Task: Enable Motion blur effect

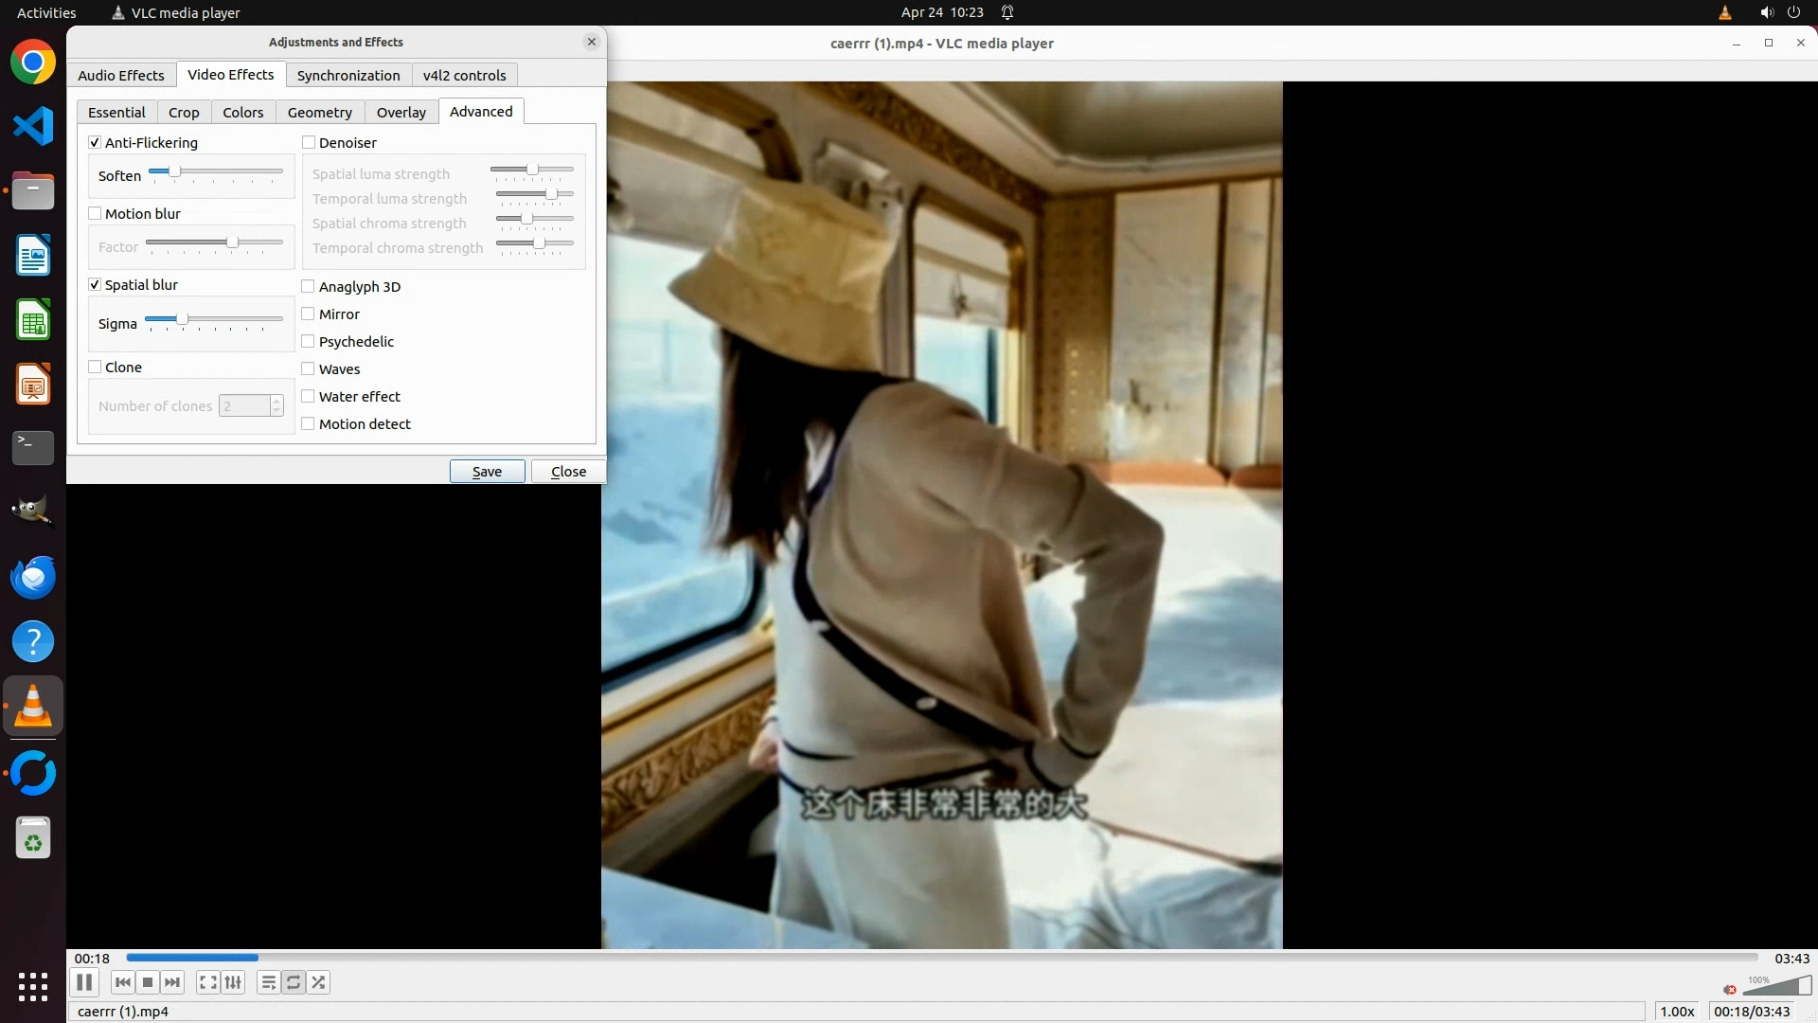Action: click(95, 214)
